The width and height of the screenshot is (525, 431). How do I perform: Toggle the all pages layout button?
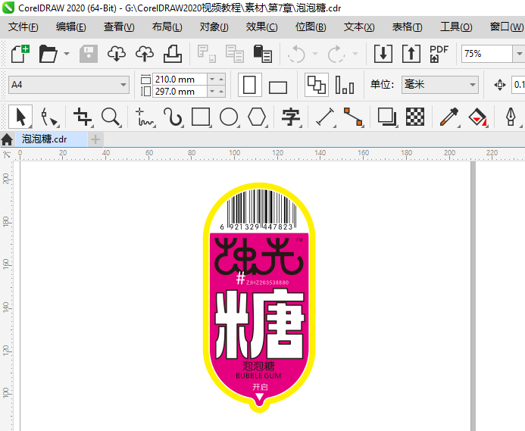pos(317,84)
